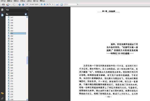Open the 视图 menu
150x101 pixels.
point(16,1)
